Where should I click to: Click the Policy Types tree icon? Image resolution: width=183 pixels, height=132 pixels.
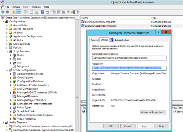14,107
